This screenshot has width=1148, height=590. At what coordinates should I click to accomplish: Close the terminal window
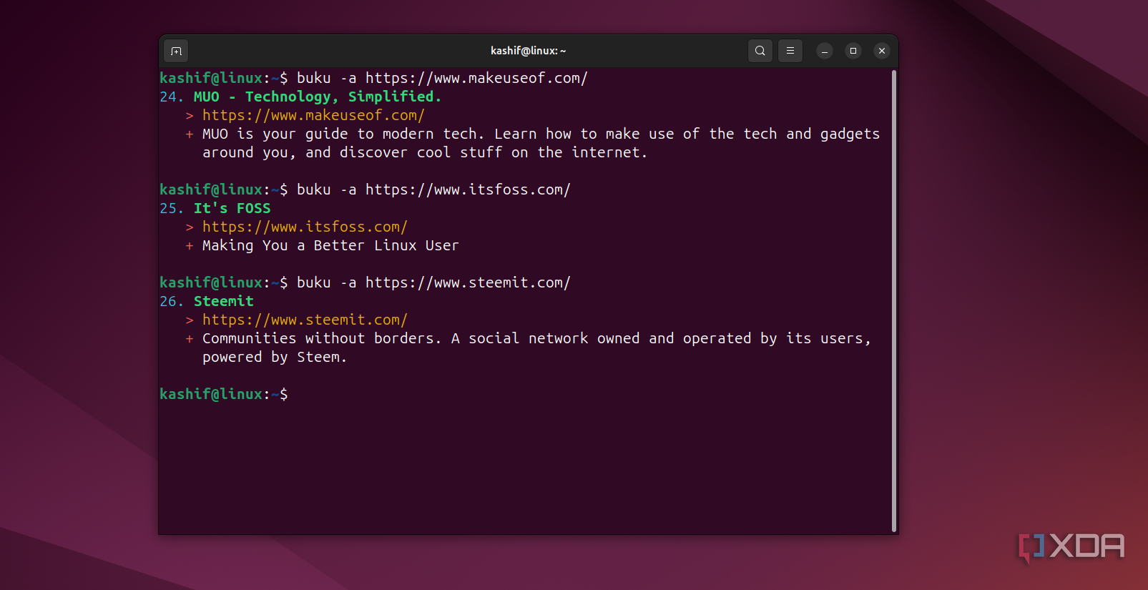click(x=882, y=51)
